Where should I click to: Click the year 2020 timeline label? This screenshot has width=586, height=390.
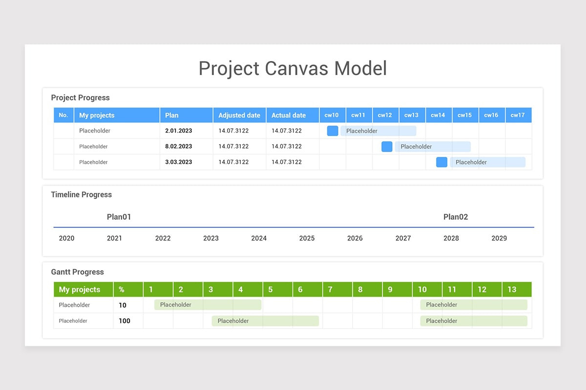[66, 238]
